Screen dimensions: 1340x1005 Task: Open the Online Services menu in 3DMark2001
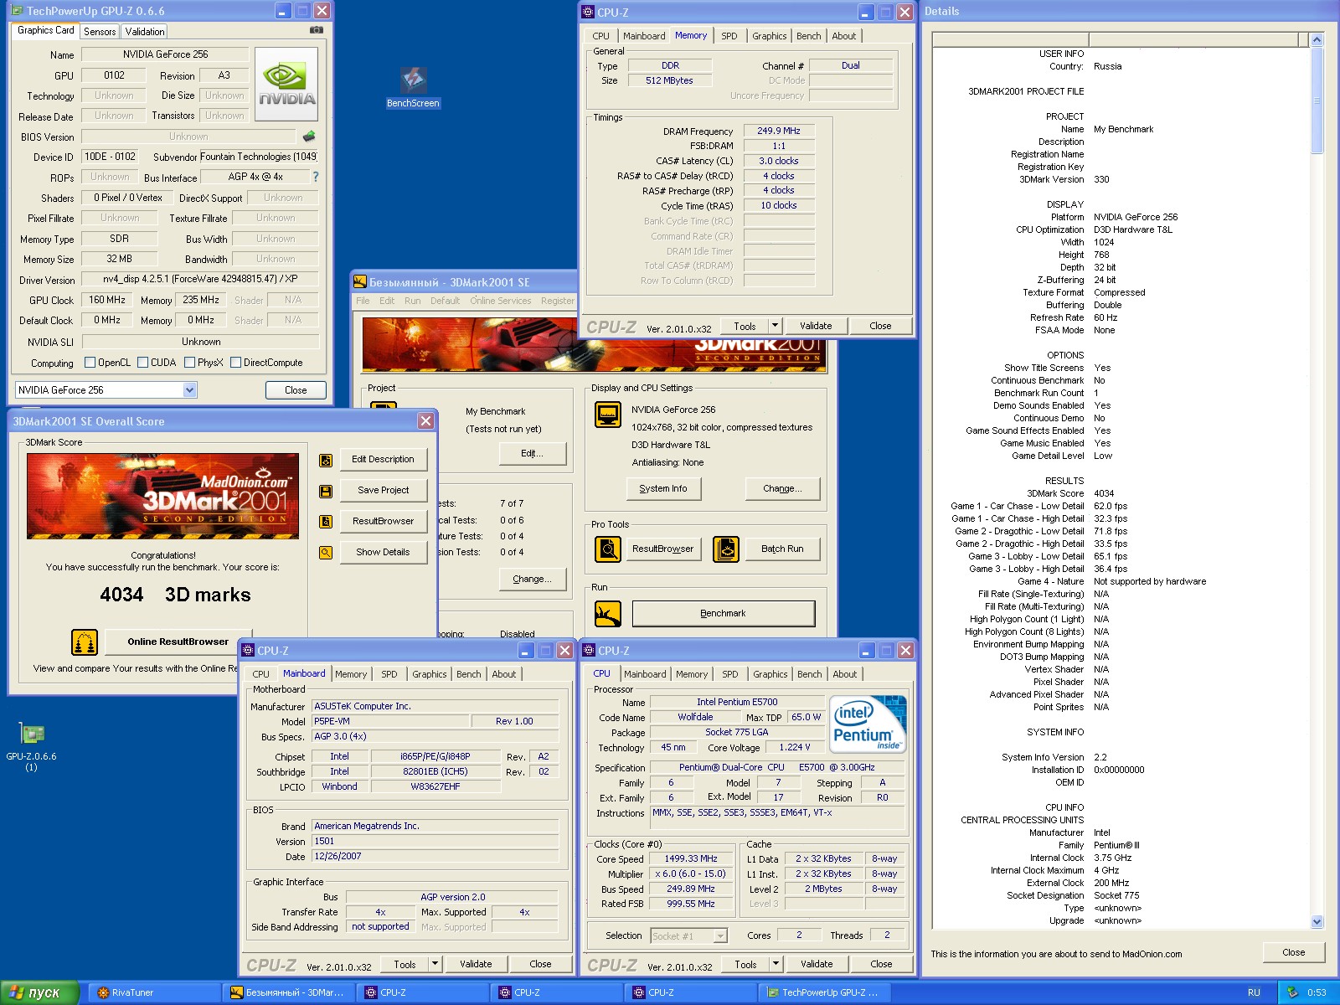(x=500, y=301)
